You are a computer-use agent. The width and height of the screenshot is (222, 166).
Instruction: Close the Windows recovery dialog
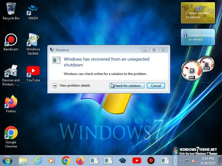coord(163,50)
